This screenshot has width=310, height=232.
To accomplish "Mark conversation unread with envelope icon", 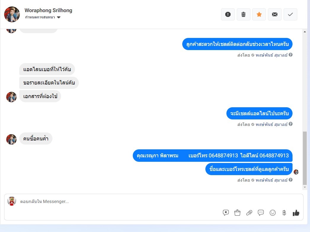I will tap(275, 15).
